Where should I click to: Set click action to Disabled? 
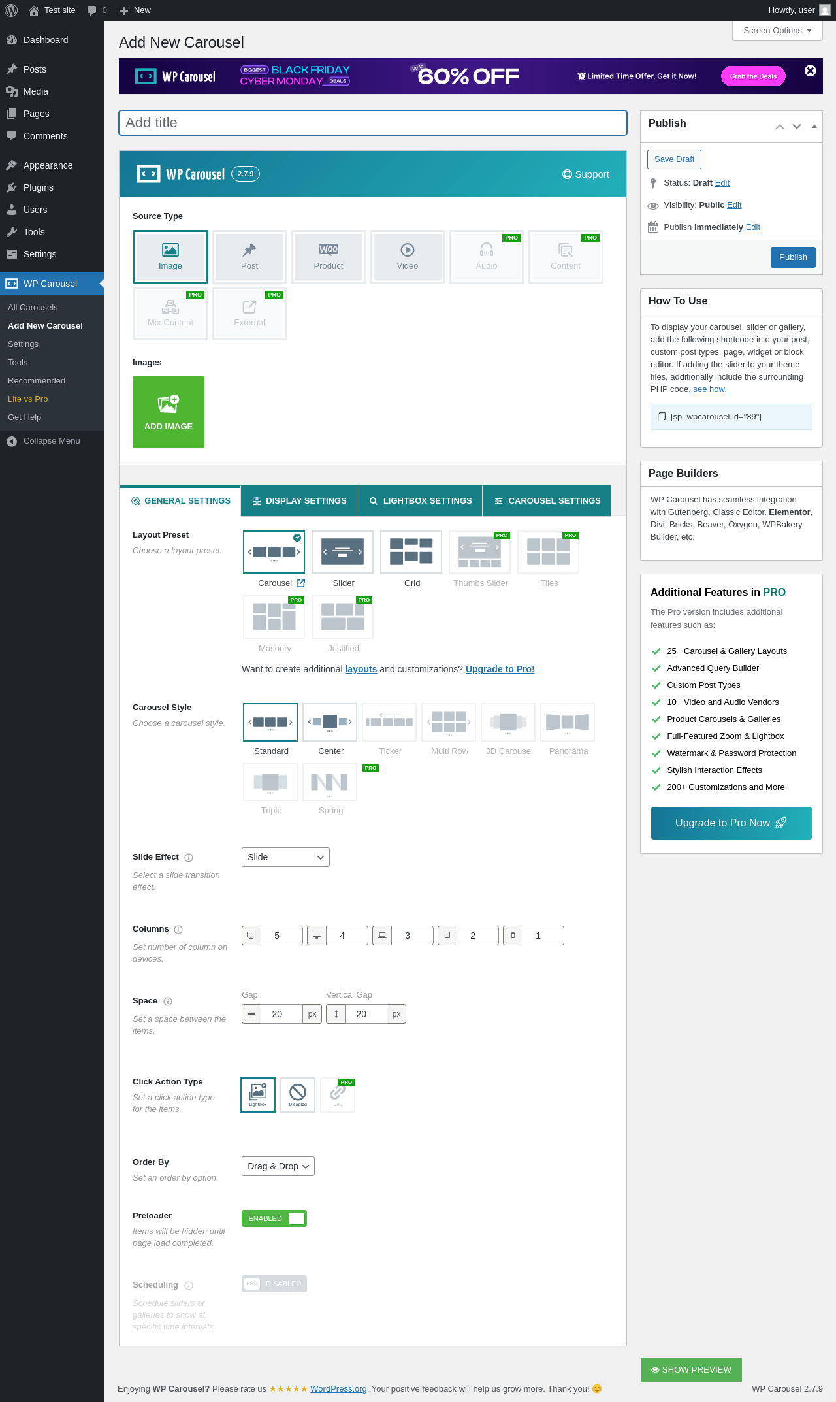[x=298, y=1094]
